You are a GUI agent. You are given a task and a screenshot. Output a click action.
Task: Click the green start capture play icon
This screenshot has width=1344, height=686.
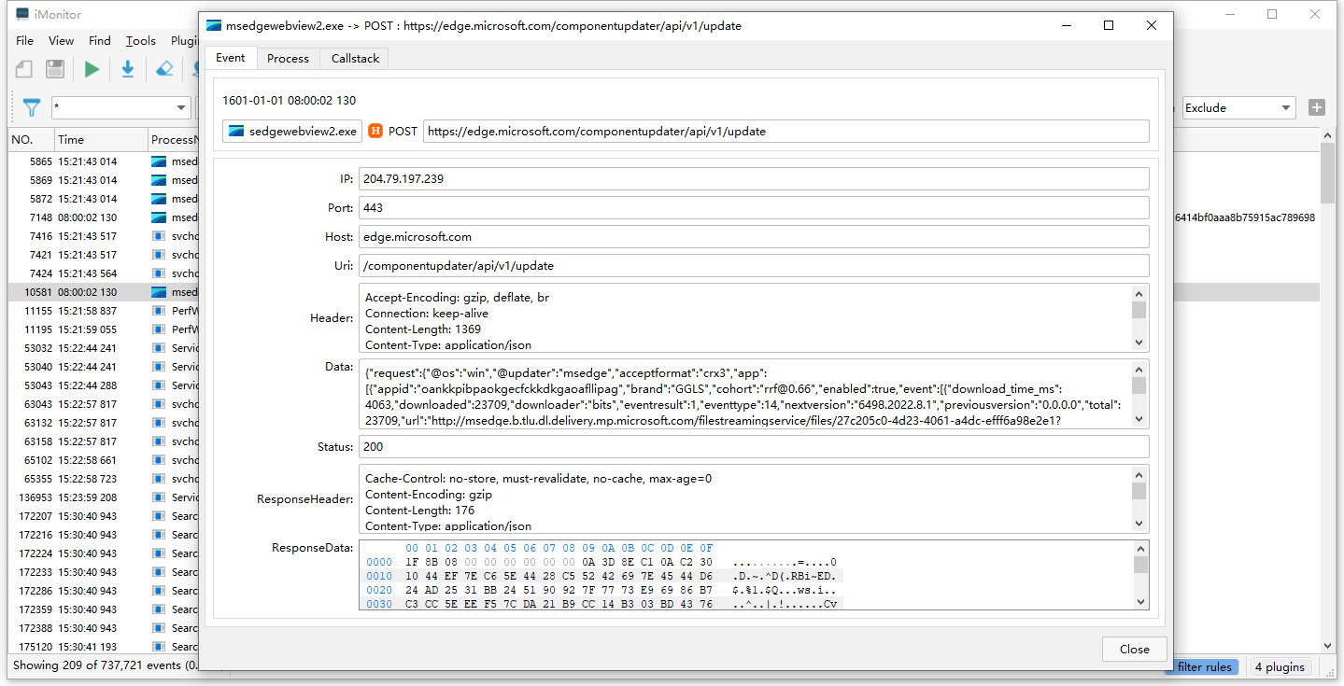pos(92,69)
